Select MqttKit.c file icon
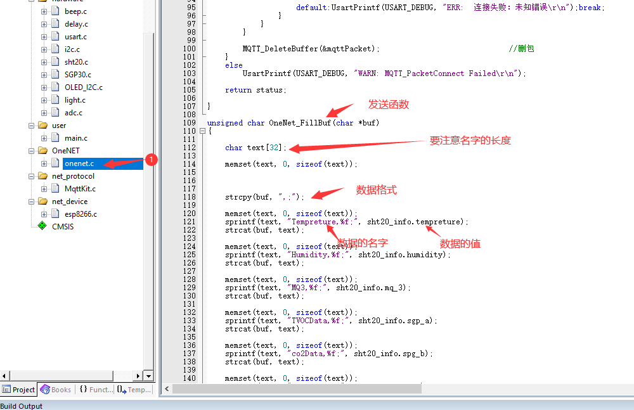634x410 pixels. click(x=55, y=188)
